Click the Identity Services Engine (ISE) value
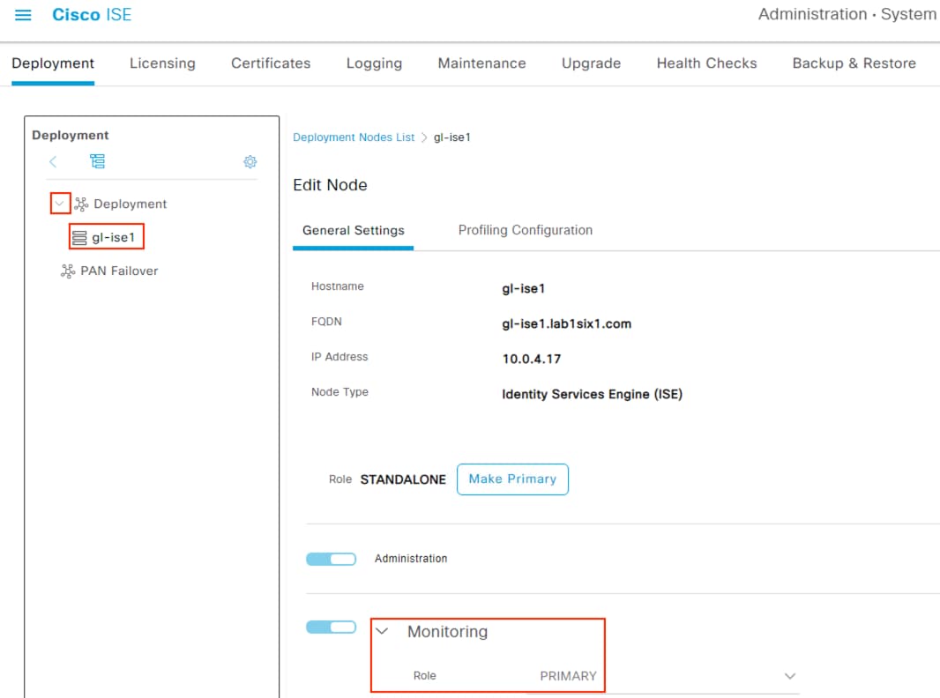 (593, 394)
